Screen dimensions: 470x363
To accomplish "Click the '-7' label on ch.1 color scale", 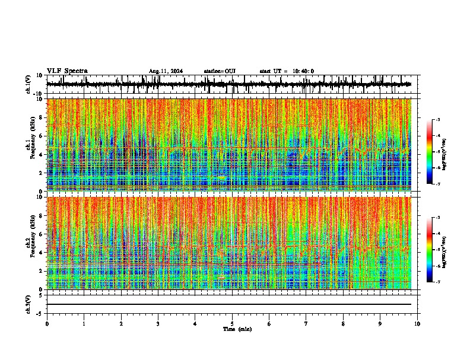I will 438,184.
